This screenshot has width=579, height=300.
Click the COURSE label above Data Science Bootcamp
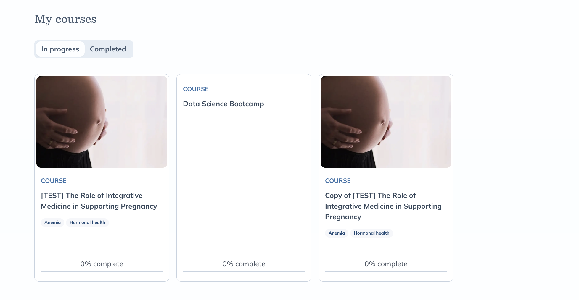tap(196, 89)
